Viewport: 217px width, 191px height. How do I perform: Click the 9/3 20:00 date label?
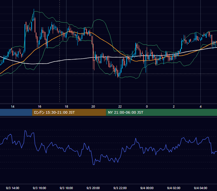click(93, 188)
